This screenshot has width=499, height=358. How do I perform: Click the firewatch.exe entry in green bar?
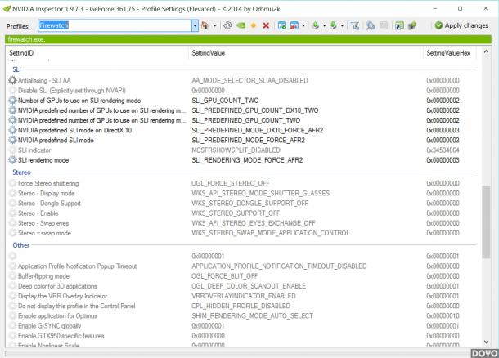point(26,39)
